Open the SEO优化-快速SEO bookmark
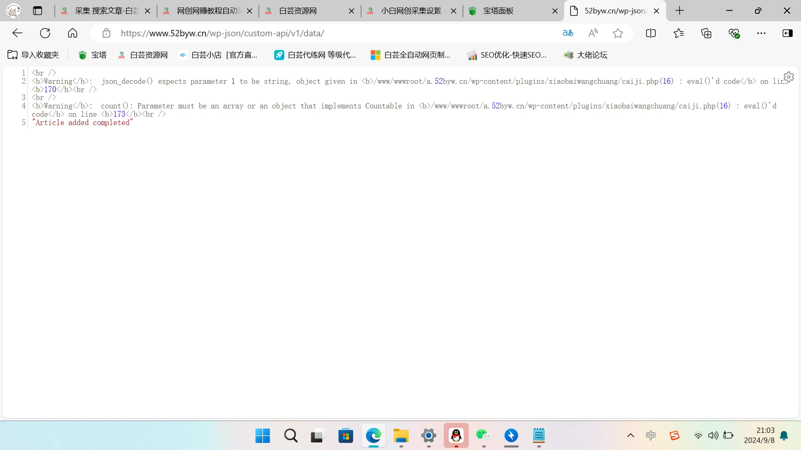 507,55
